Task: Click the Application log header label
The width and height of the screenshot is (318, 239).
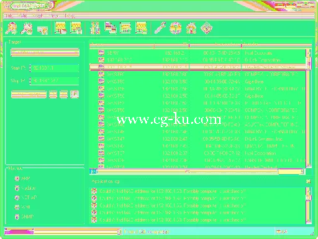Action: pos(106,181)
